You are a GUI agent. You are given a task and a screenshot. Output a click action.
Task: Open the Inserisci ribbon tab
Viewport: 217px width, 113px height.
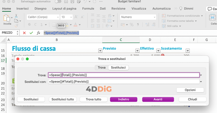[22, 9]
